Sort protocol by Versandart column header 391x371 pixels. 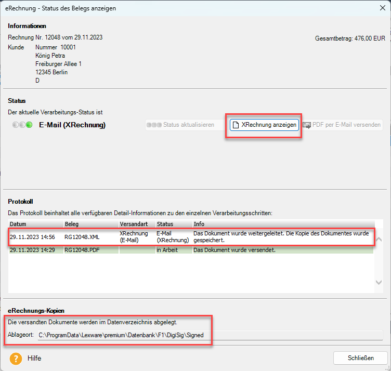137,224
